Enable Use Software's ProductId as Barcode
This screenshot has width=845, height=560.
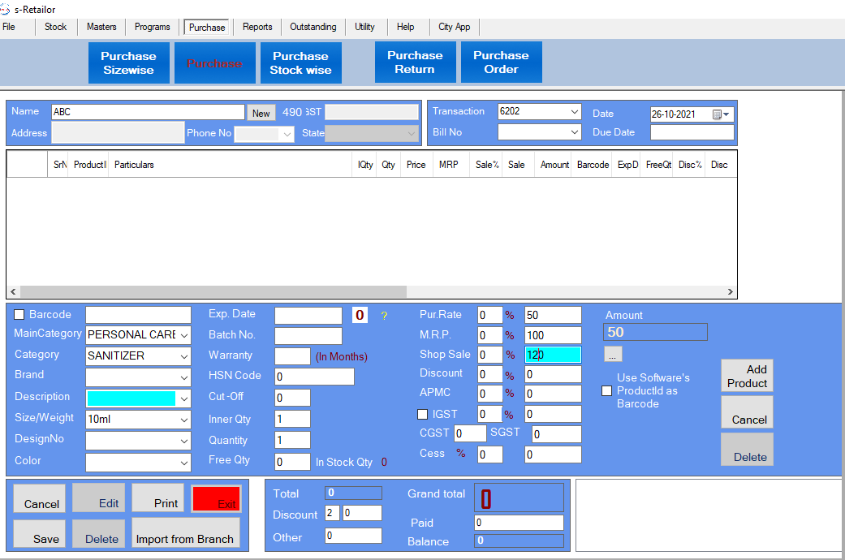pos(606,390)
